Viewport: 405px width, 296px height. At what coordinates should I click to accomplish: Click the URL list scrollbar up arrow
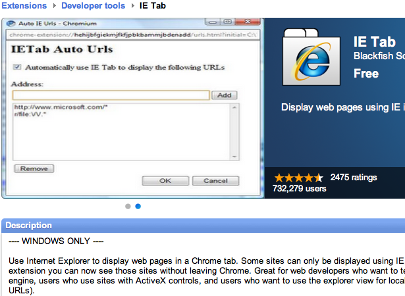(234, 107)
